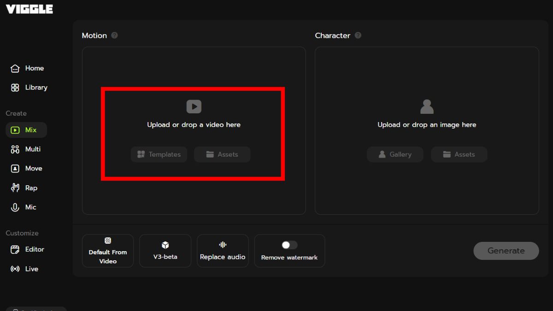Open the Gallery picker for Character
The width and height of the screenshot is (553, 311).
(x=395, y=154)
